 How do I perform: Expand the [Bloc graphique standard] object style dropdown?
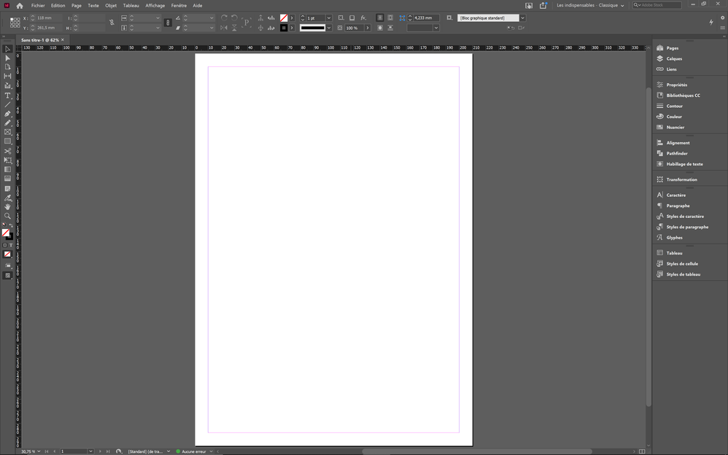[x=522, y=17]
